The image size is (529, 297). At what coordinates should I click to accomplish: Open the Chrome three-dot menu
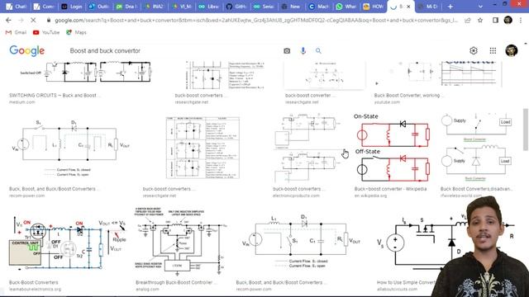pos(521,20)
